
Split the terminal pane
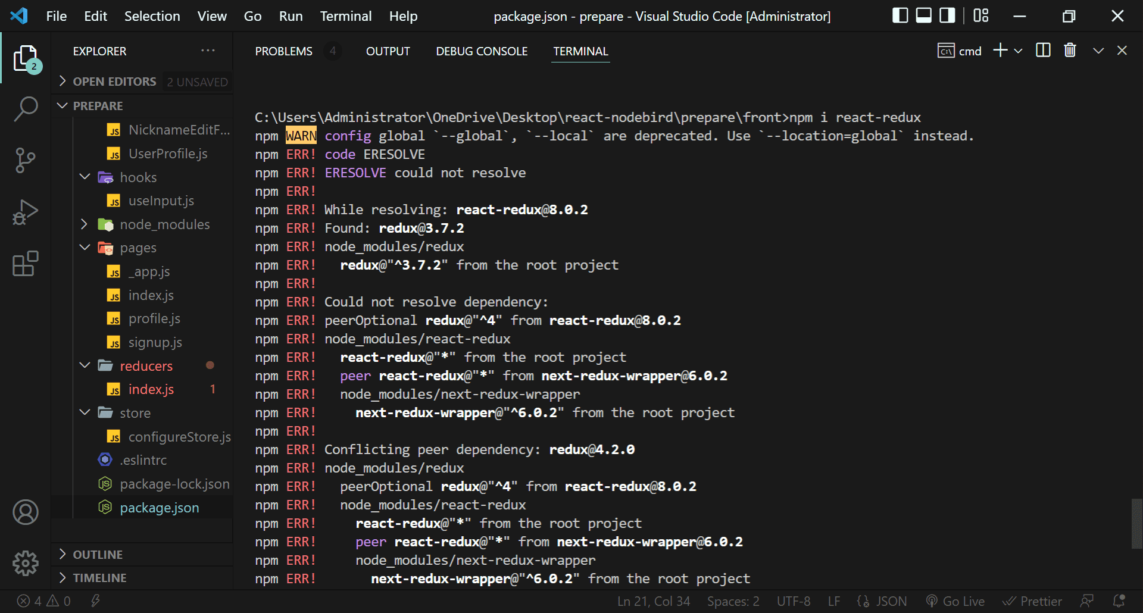(1043, 51)
